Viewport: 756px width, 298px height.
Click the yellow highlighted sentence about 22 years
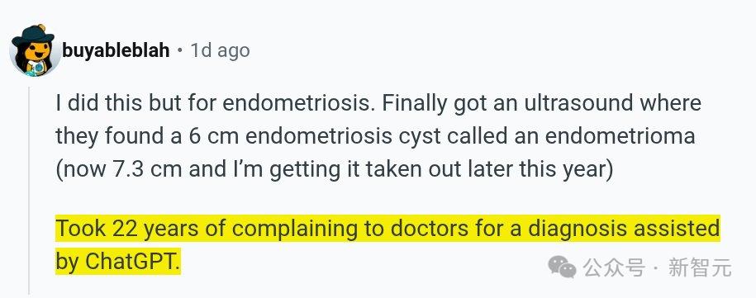click(388, 245)
